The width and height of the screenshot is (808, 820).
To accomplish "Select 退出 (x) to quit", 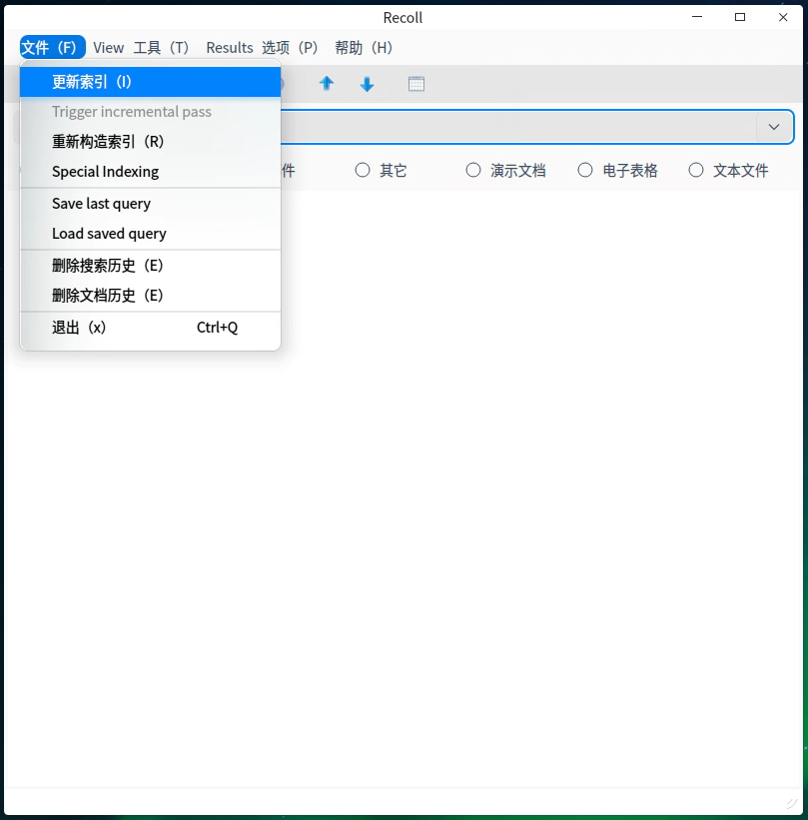I will click(150, 328).
